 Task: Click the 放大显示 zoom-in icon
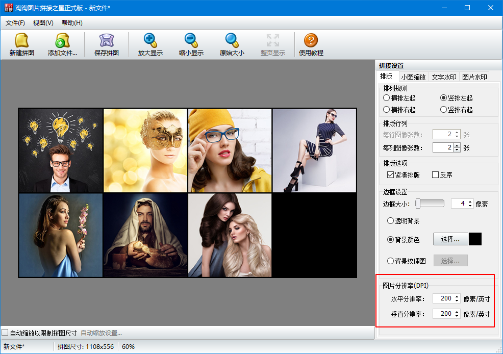point(150,44)
